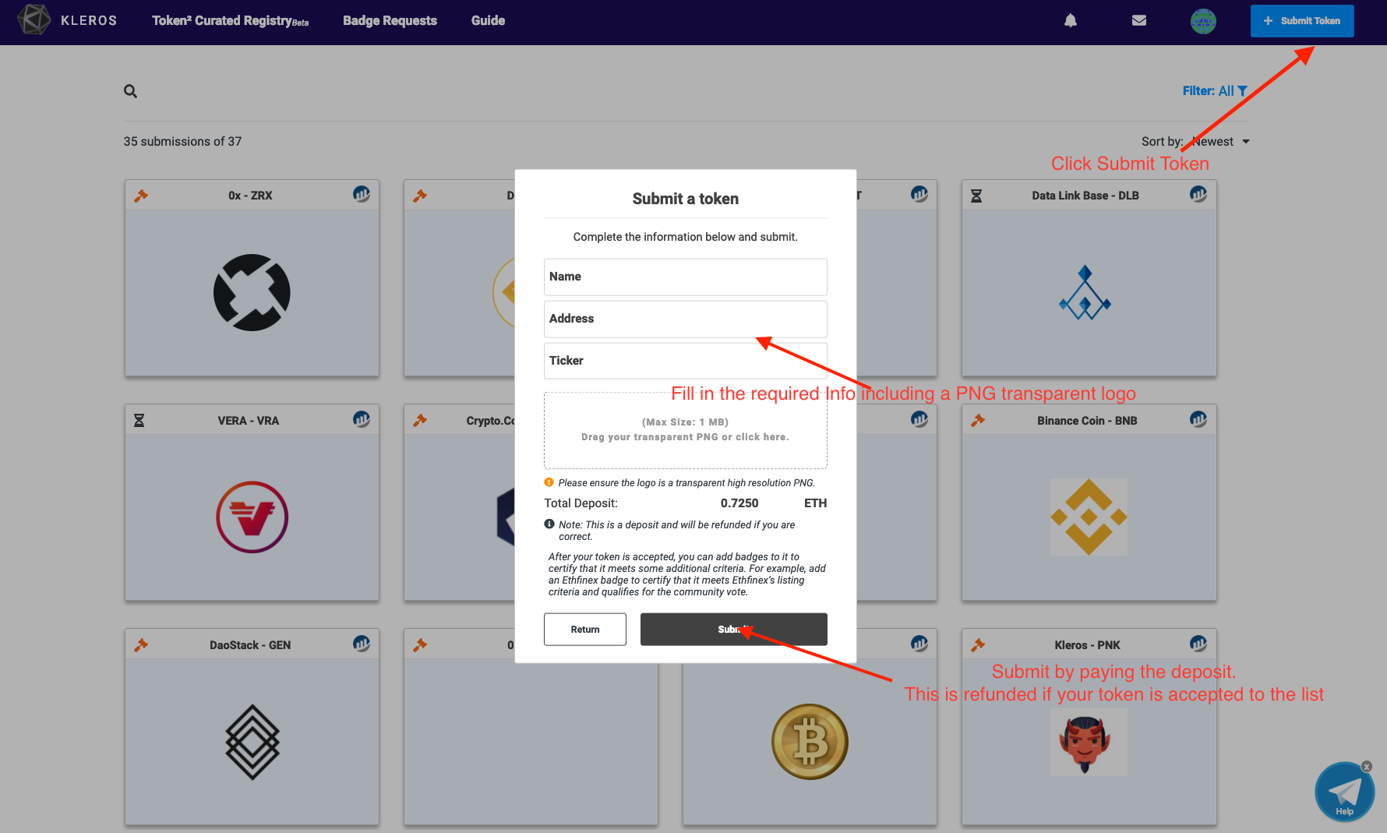Click the hammer icon on 0x - ZRX card
The width and height of the screenshot is (1387, 833).
[x=141, y=196]
